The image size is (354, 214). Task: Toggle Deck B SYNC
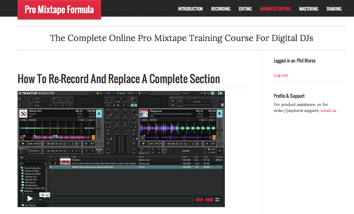click(144, 120)
